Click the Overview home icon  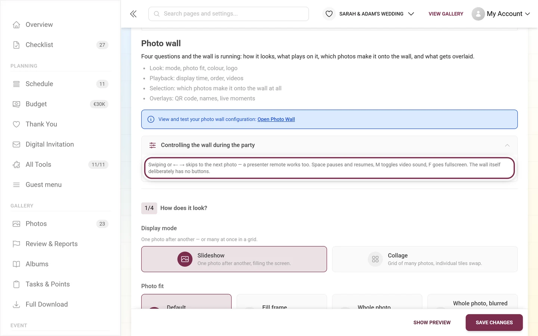click(16, 25)
